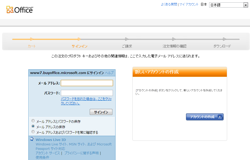This screenshot has height=160, width=250.
Task: Select メール アドレスの保存 radio option
Action: [x=33, y=126]
